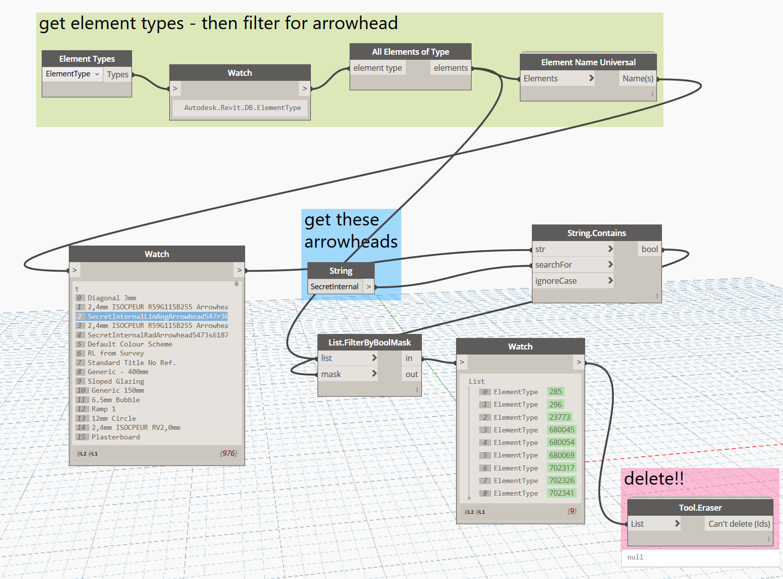
Task: Select the Tool.Eraser node header
Action: pos(700,508)
